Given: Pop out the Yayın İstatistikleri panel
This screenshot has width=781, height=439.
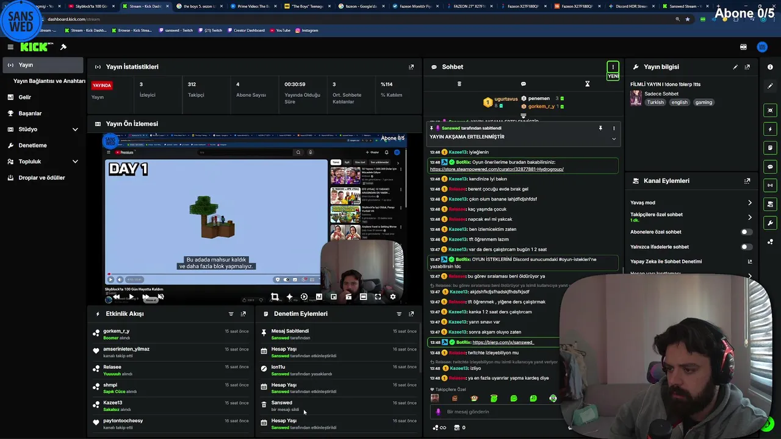Looking at the screenshot, I should tap(411, 67).
